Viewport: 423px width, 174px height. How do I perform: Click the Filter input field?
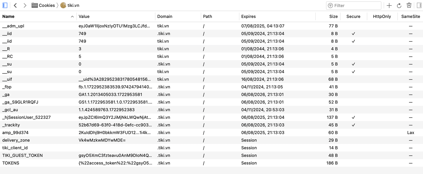(356, 5)
